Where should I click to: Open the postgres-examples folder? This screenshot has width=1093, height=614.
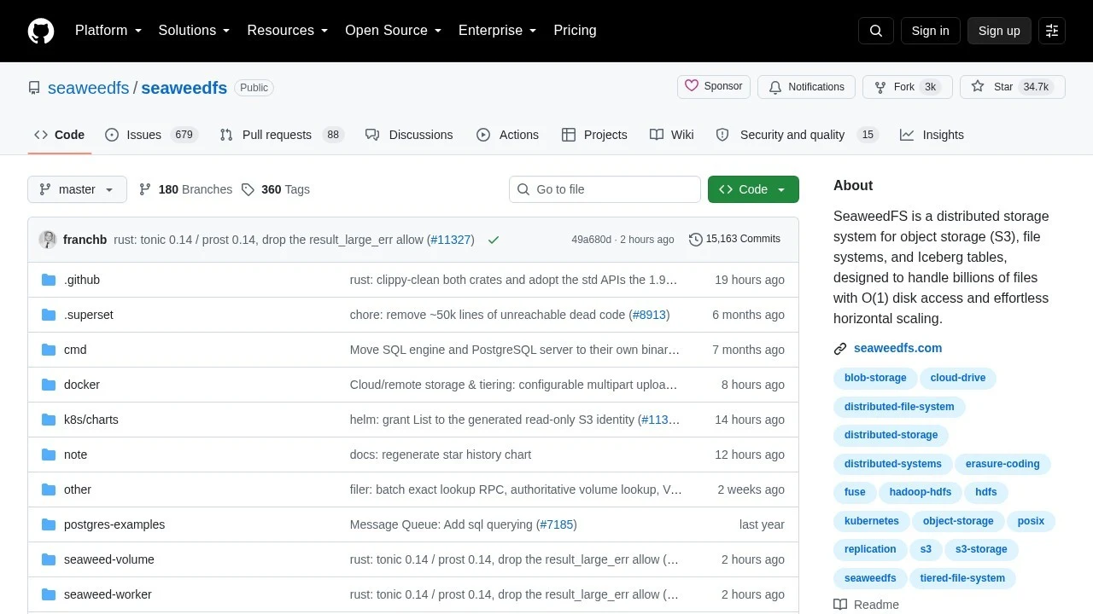(114, 524)
